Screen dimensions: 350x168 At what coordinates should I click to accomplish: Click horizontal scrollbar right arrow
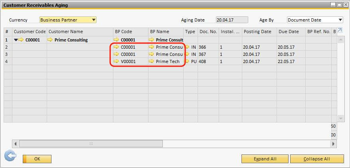(x=334, y=144)
